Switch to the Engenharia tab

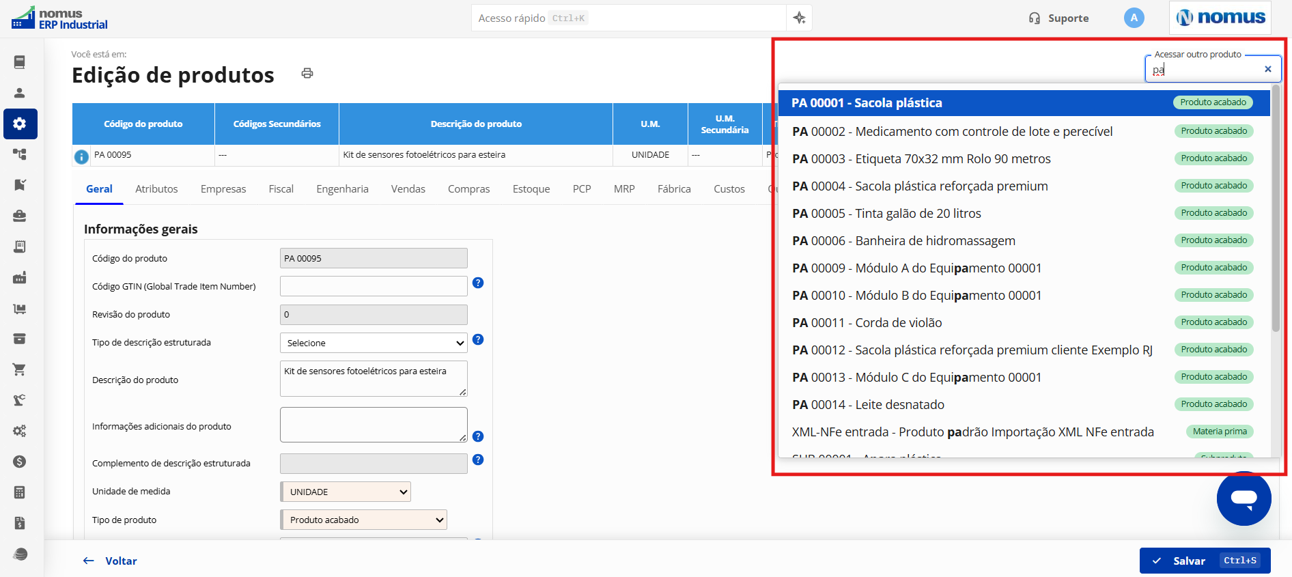(342, 189)
